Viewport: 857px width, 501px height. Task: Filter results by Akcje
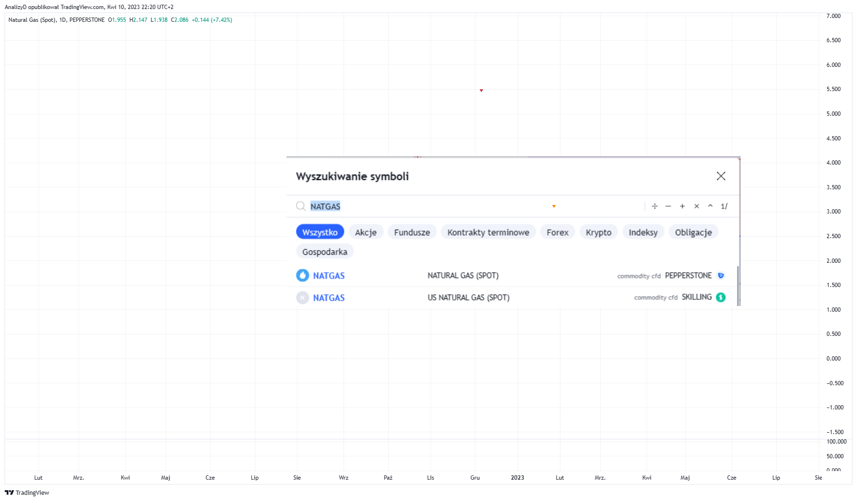(x=366, y=232)
